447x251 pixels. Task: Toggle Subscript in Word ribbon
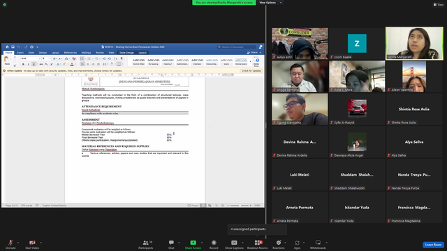[x=47, y=64]
